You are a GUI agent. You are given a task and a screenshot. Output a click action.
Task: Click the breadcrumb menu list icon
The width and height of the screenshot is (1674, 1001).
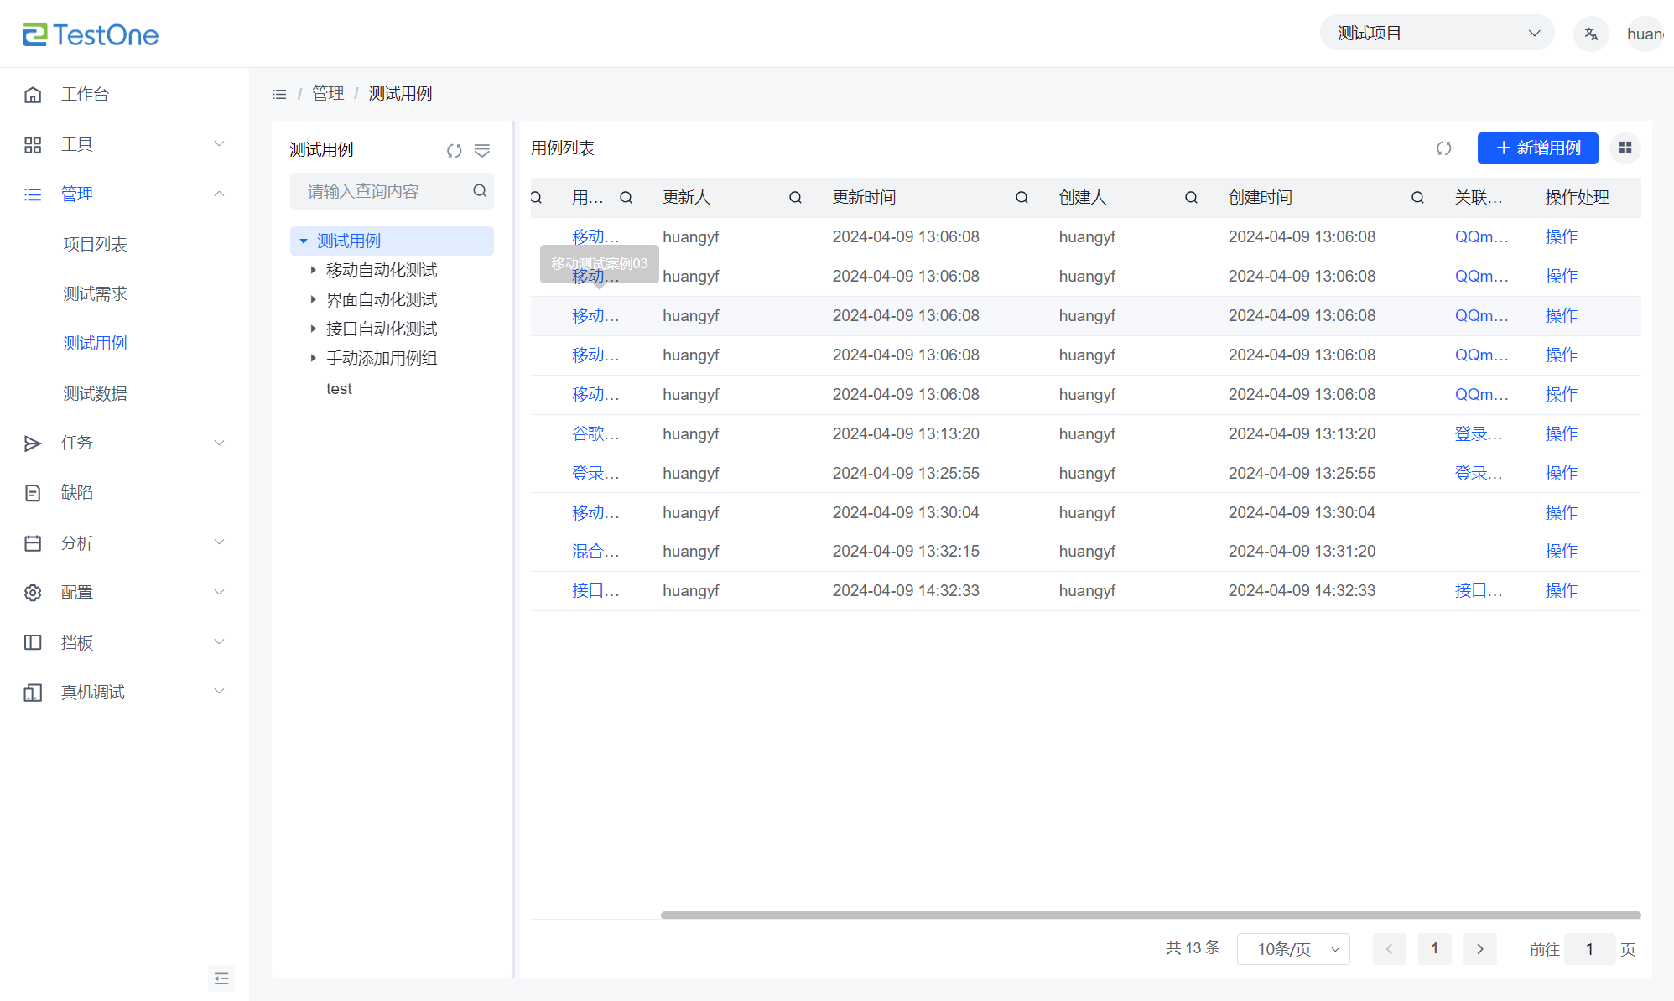pyautogui.click(x=279, y=94)
